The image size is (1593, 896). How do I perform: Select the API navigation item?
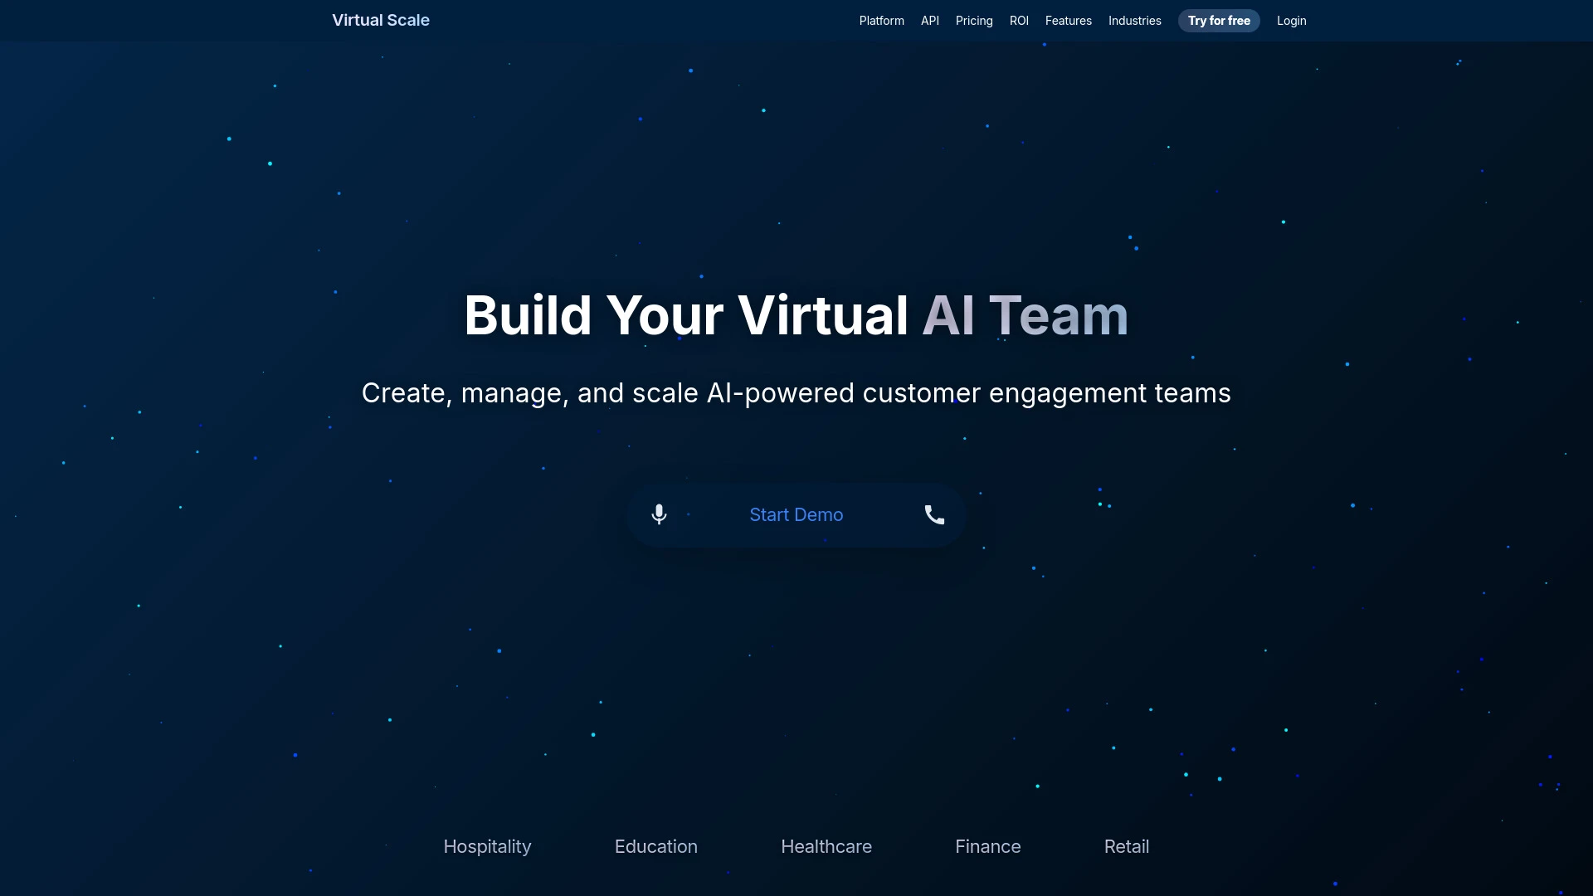[930, 21]
